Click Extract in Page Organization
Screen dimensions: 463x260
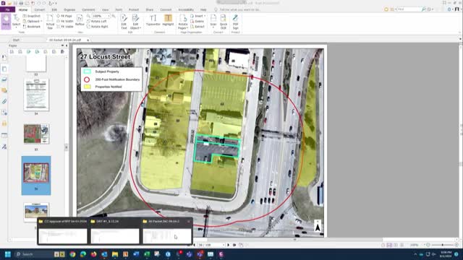(x=197, y=27)
